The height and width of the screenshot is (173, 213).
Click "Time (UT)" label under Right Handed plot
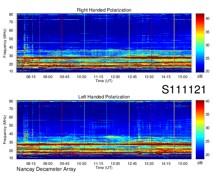[x=104, y=81]
